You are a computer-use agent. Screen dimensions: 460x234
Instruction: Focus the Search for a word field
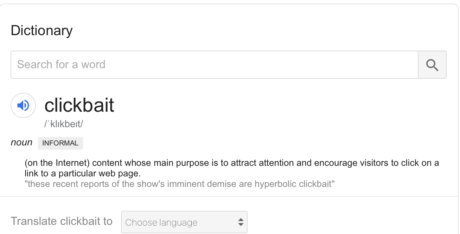point(214,65)
